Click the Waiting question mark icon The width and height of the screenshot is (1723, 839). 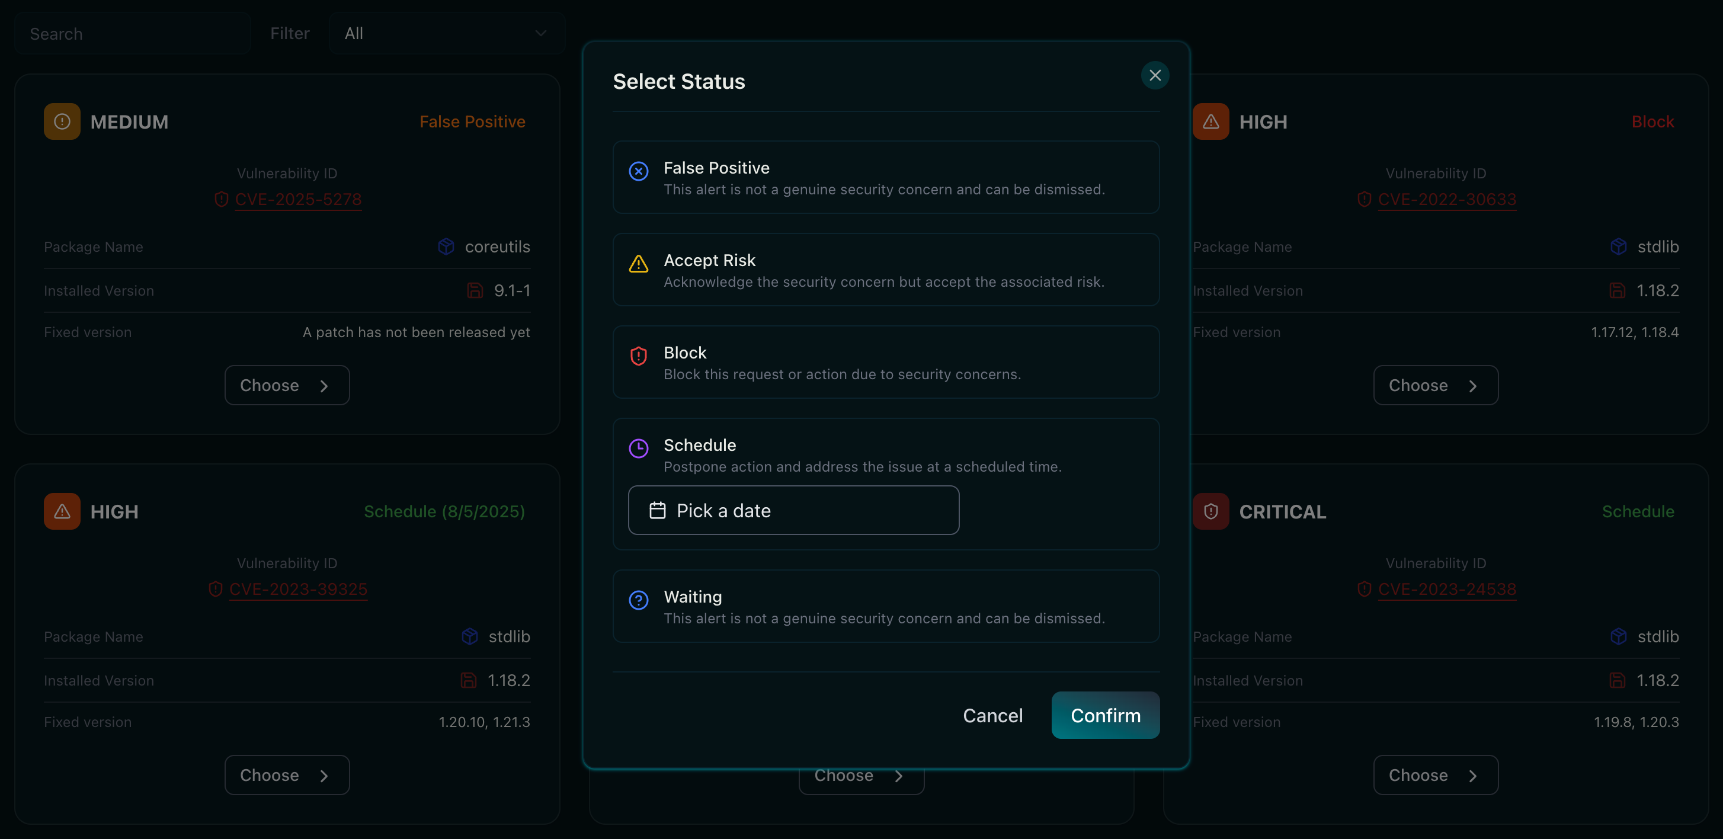[x=638, y=600]
